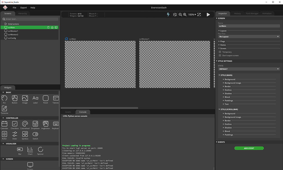Select the Arc widget
The width and height of the screenshot is (283, 170).
click(4, 99)
